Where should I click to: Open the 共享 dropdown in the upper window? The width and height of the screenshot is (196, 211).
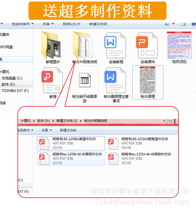coord(48,24)
